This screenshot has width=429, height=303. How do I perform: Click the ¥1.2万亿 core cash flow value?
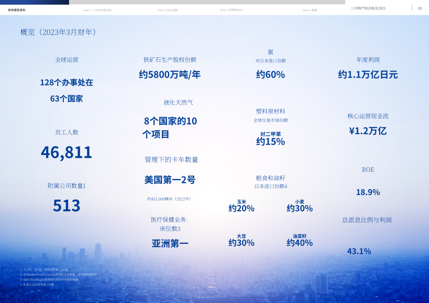[x=368, y=131]
